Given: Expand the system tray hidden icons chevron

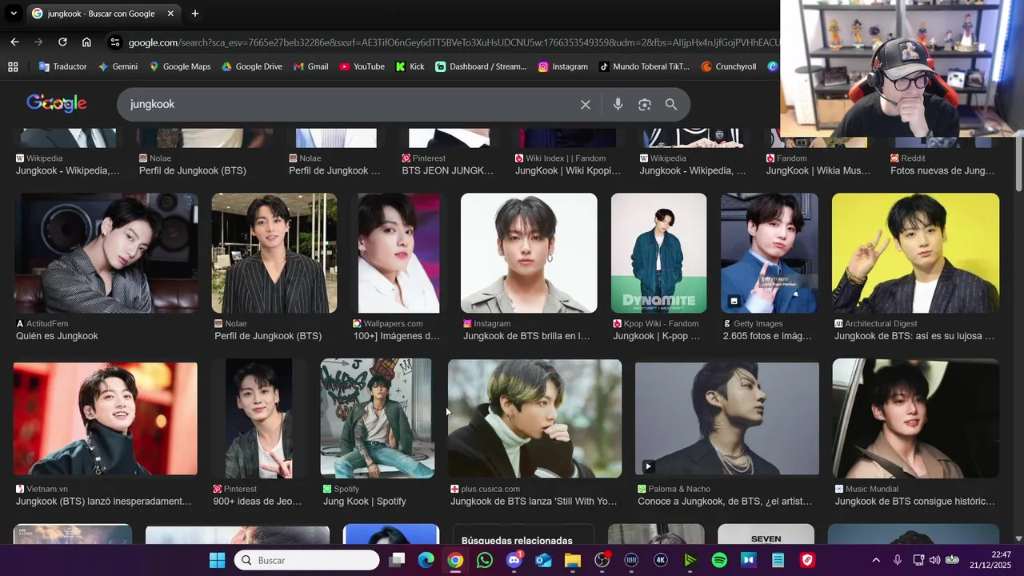Looking at the screenshot, I should (x=876, y=560).
